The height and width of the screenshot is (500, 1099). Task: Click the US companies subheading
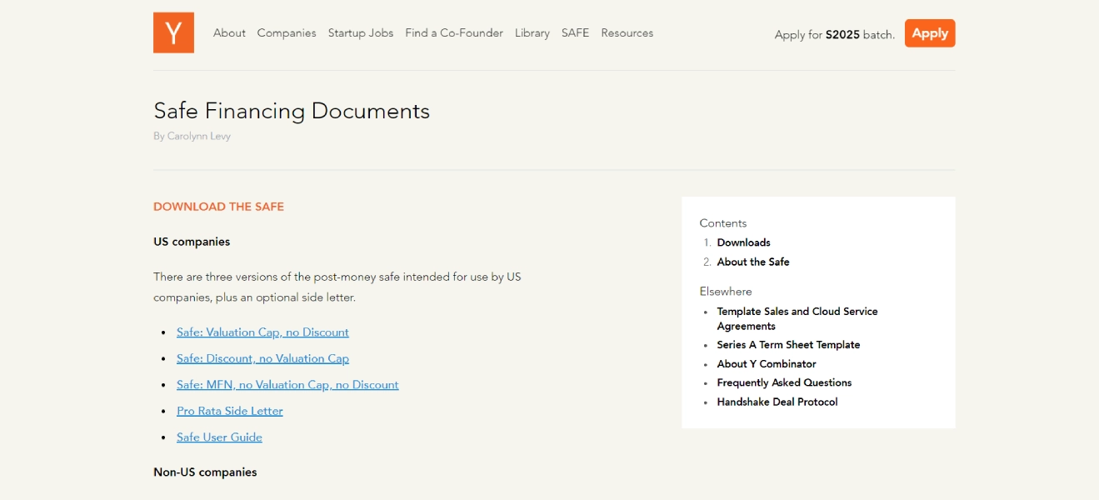[x=192, y=242]
